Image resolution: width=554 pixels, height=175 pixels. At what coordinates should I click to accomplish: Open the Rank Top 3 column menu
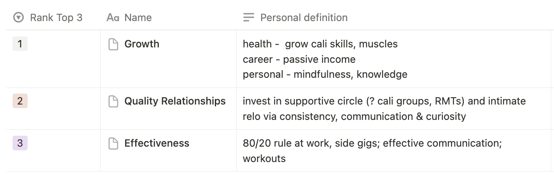point(54,17)
